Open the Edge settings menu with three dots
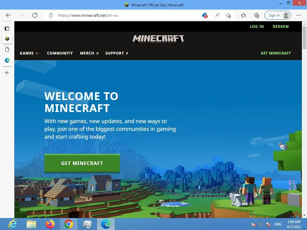The height and width of the screenshot is (230, 307). click(x=298, y=15)
